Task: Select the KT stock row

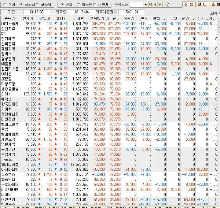Action: (x=109, y=34)
